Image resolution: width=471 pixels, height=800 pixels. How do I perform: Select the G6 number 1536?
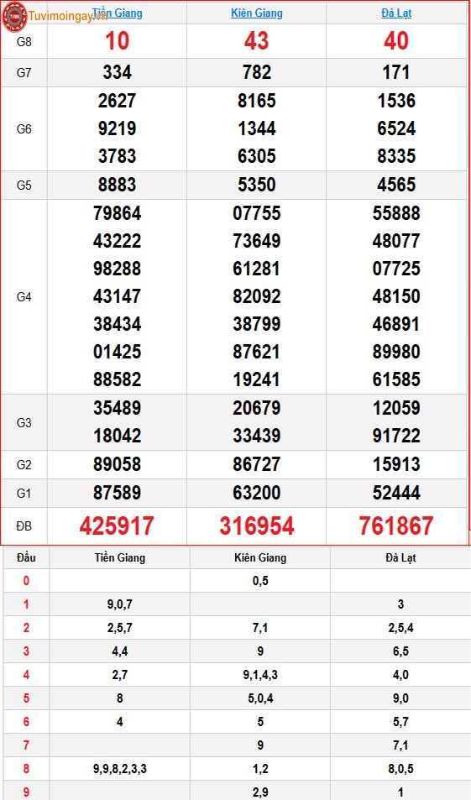click(396, 101)
